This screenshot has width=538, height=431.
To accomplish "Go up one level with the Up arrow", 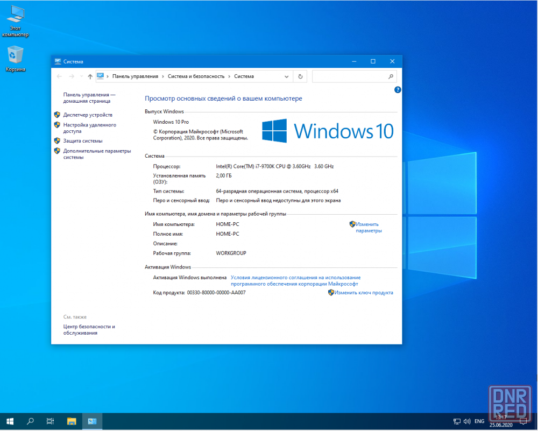I will pos(90,76).
